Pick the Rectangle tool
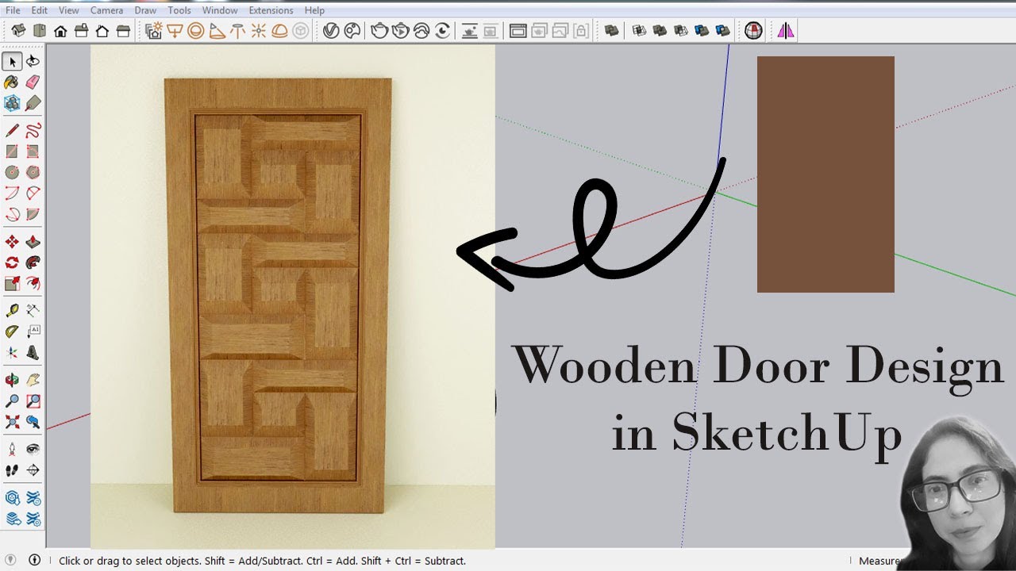The image size is (1016, 571). point(12,151)
